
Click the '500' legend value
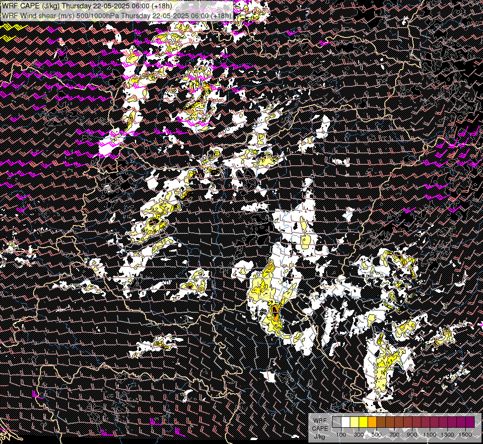(376, 435)
